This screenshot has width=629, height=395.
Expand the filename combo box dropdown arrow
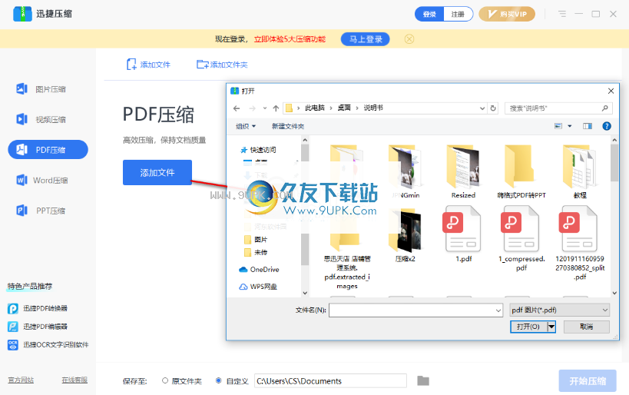(498, 310)
